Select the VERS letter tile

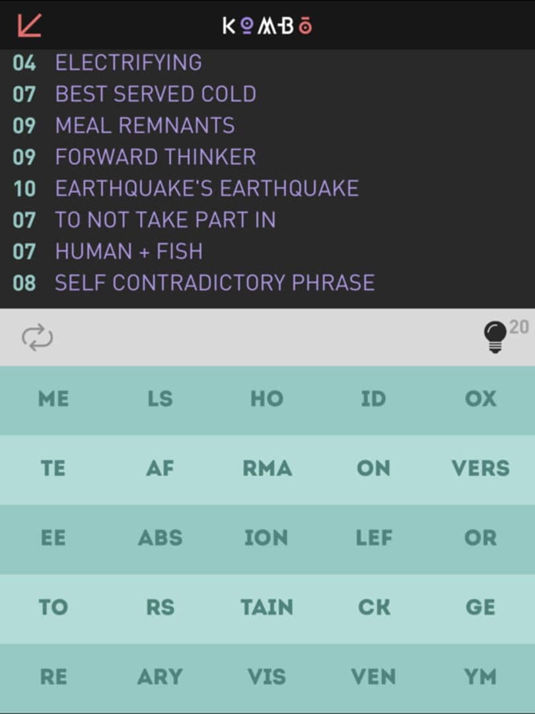(x=481, y=469)
